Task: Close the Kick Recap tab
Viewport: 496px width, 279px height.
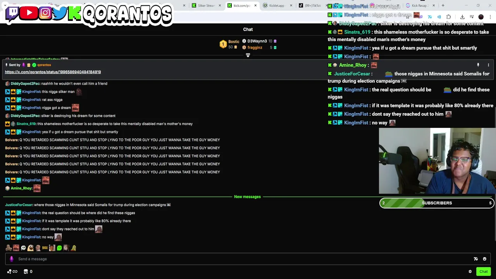Action: coord(434,5)
